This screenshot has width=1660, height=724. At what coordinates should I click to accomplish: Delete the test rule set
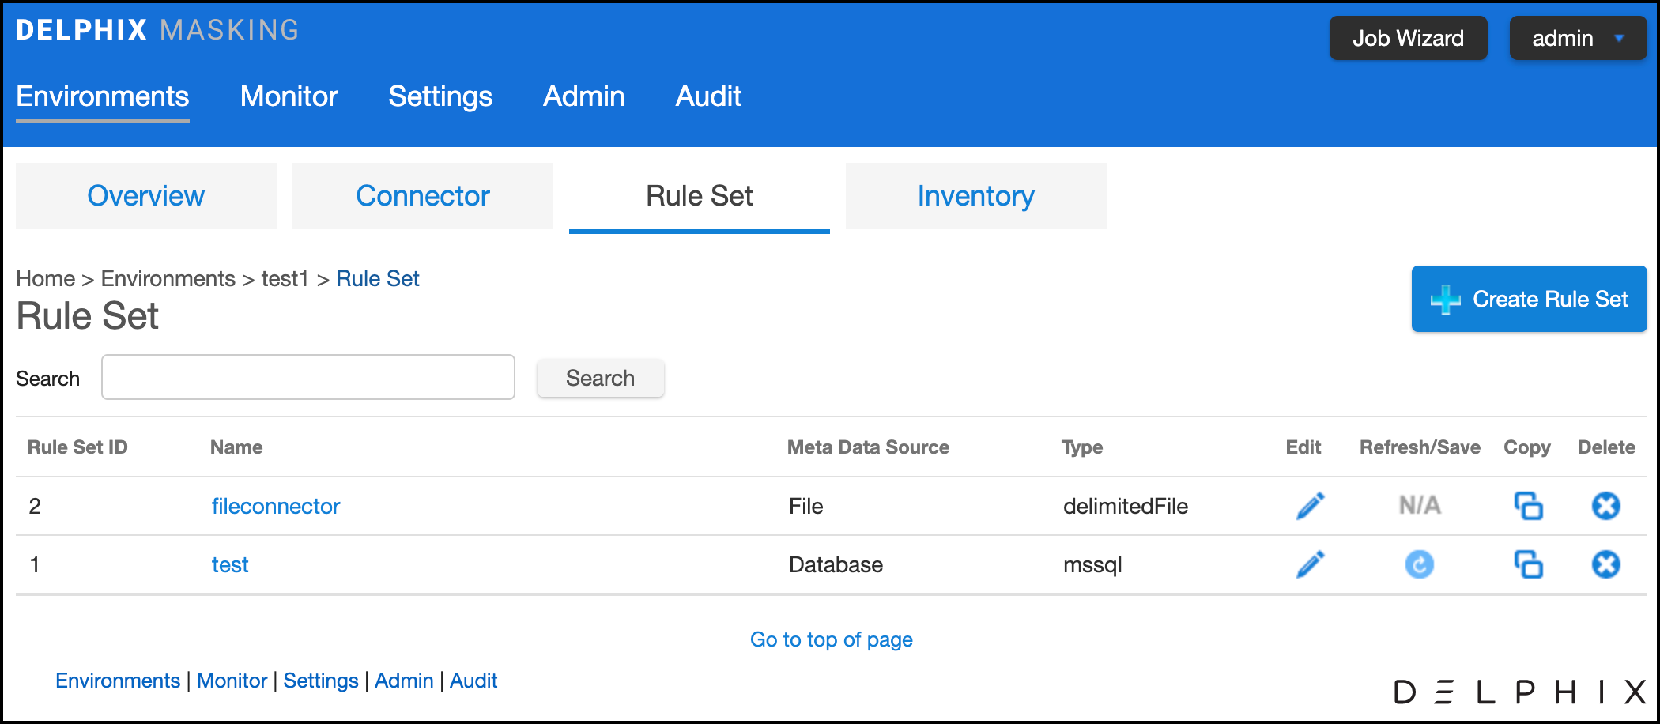pos(1605,564)
